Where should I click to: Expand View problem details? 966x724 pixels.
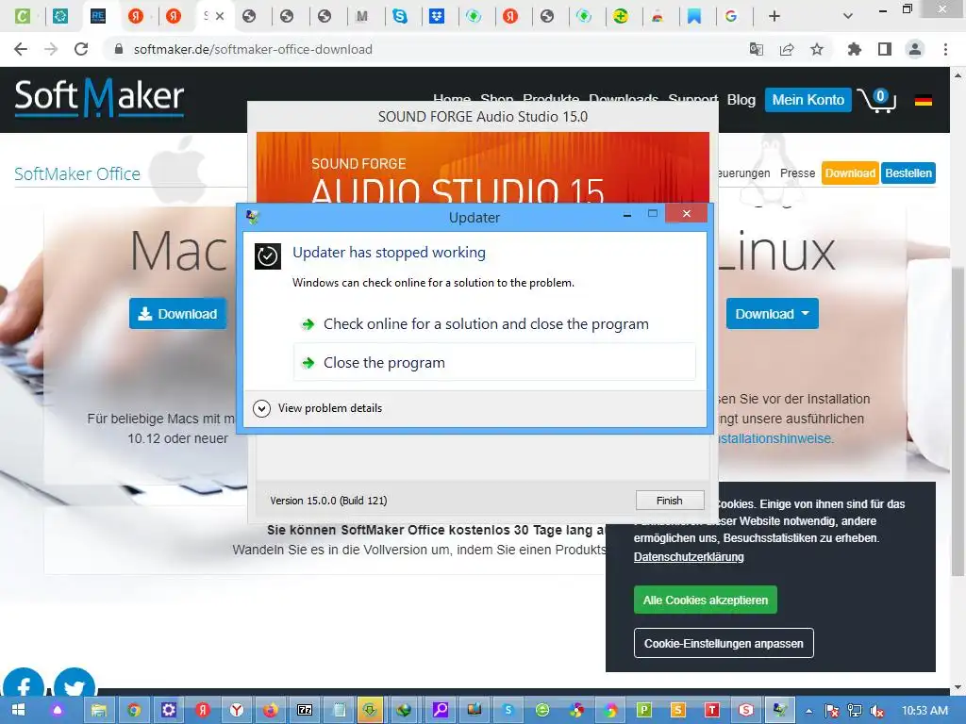pos(318,408)
